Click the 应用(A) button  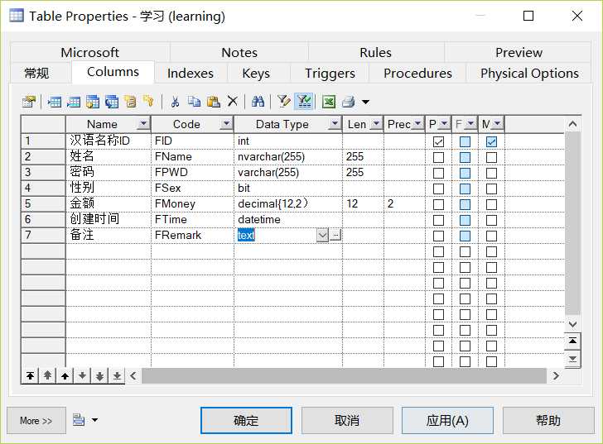(447, 421)
